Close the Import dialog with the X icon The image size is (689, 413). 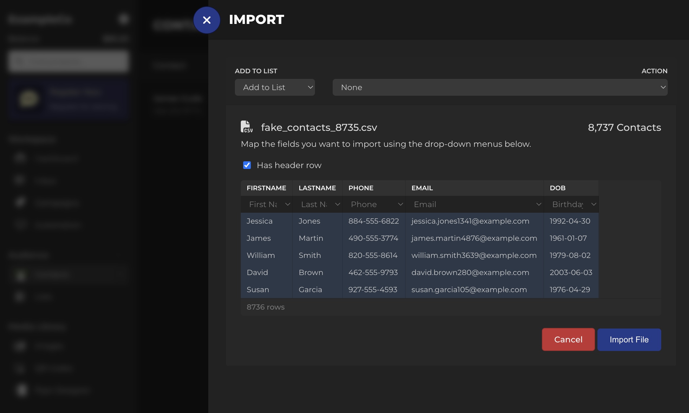pyautogui.click(x=207, y=20)
